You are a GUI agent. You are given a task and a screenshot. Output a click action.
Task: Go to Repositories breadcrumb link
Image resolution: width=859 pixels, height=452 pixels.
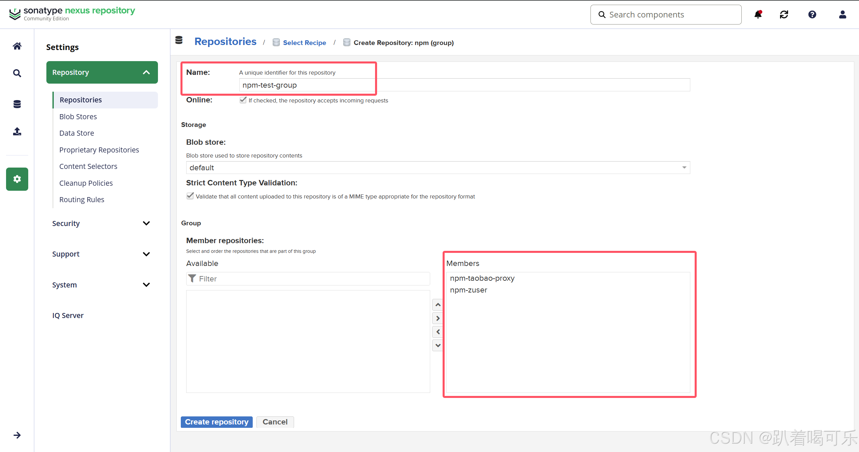(x=226, y=41)
